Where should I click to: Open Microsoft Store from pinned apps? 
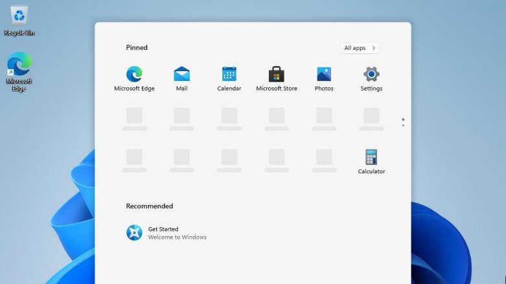point(277,79)
